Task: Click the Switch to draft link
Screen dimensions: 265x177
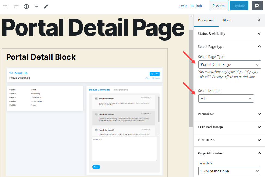Action: click(190, 6)
